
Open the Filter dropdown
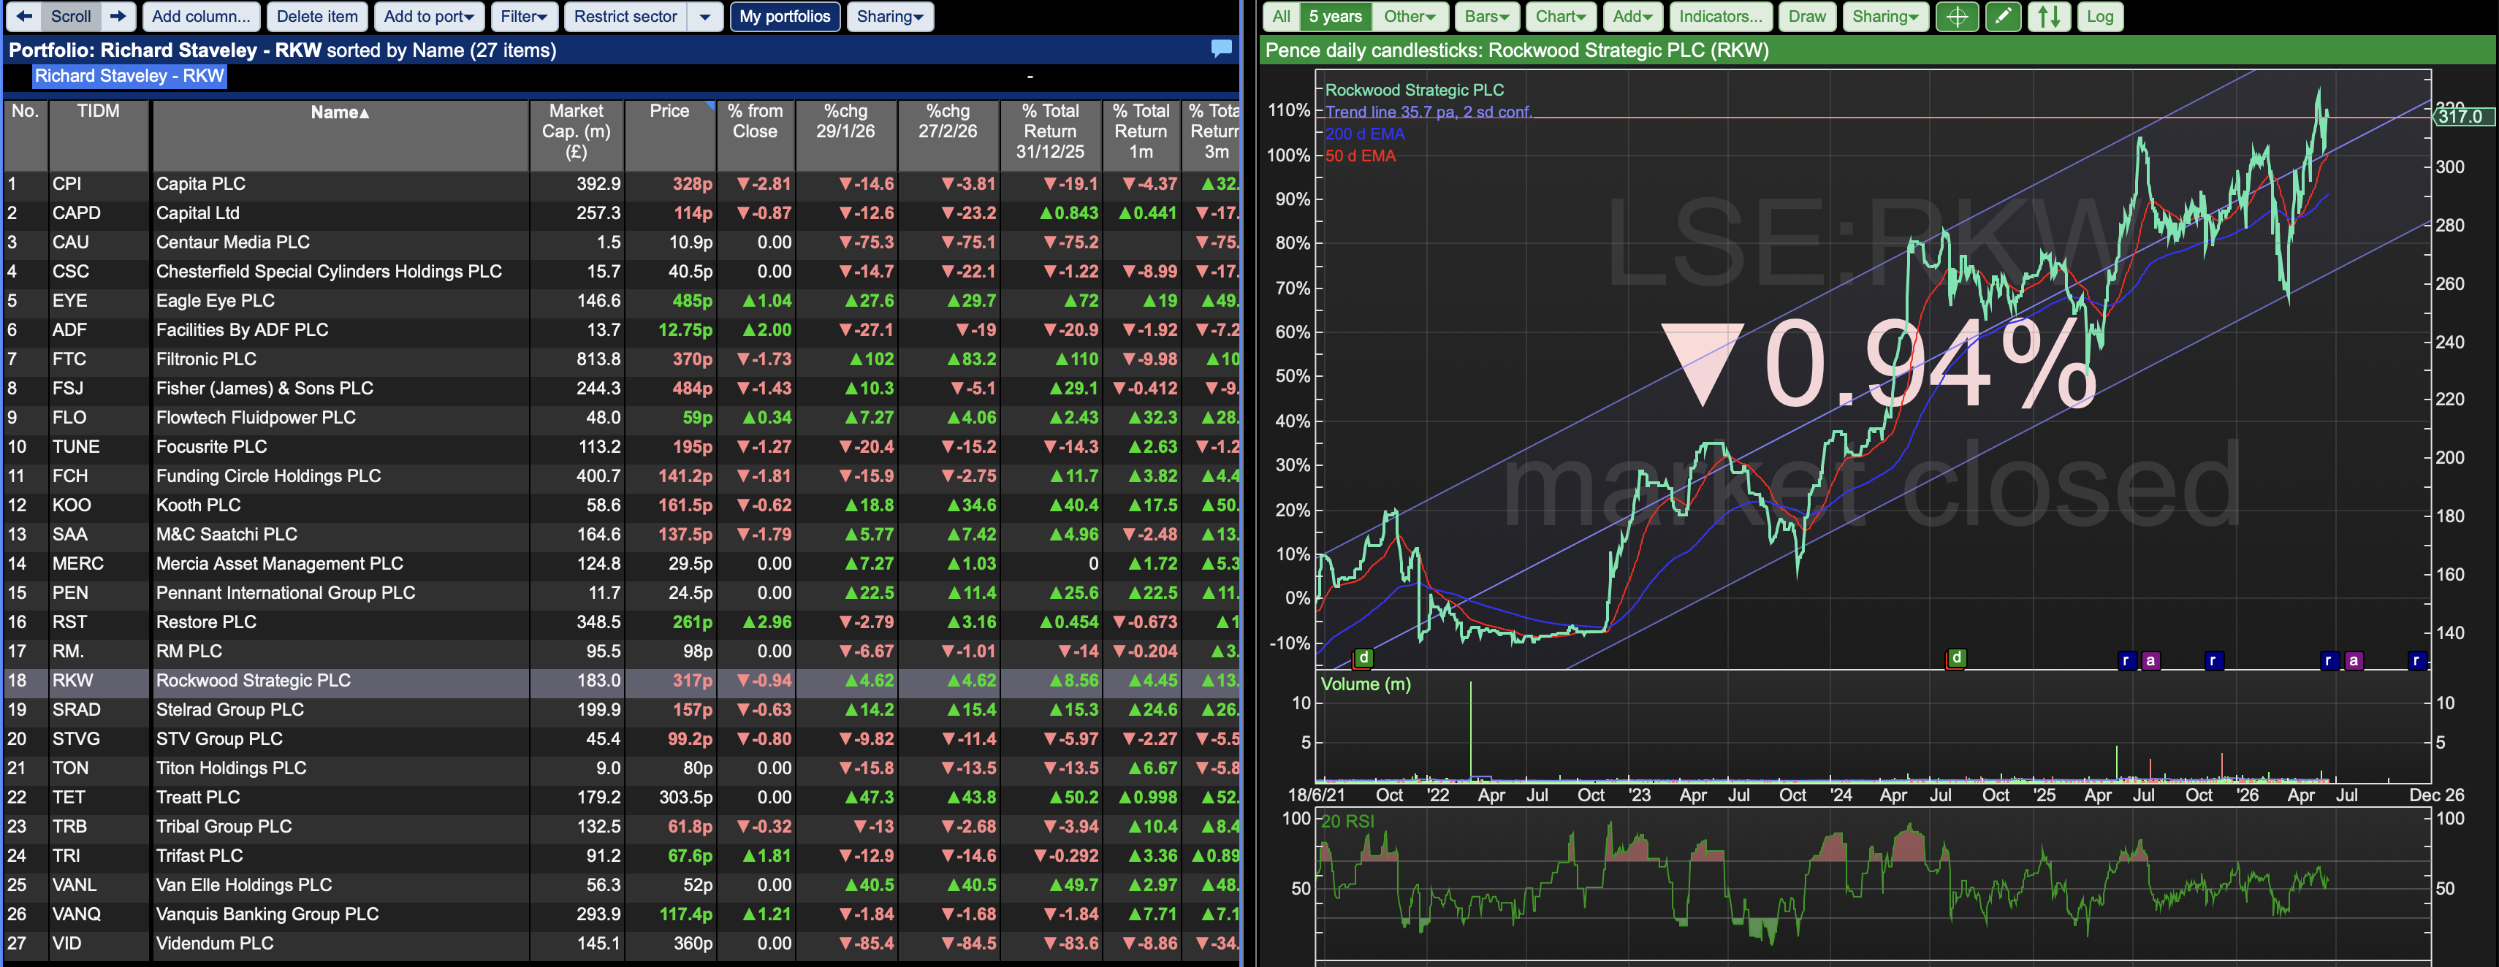click(x=524, y=17)
